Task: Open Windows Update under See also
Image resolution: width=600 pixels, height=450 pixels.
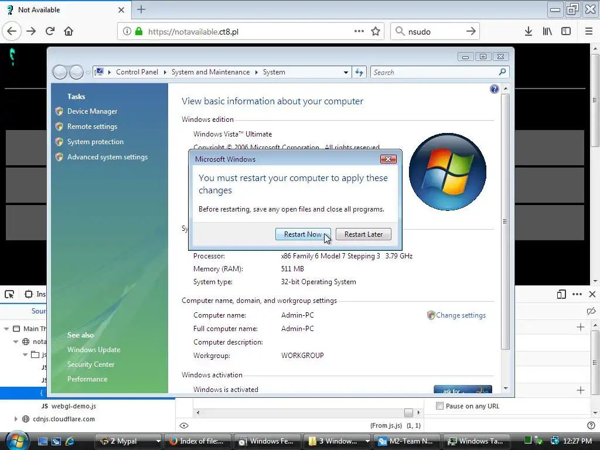Action: pyautogui.click(x=94, y=350)
